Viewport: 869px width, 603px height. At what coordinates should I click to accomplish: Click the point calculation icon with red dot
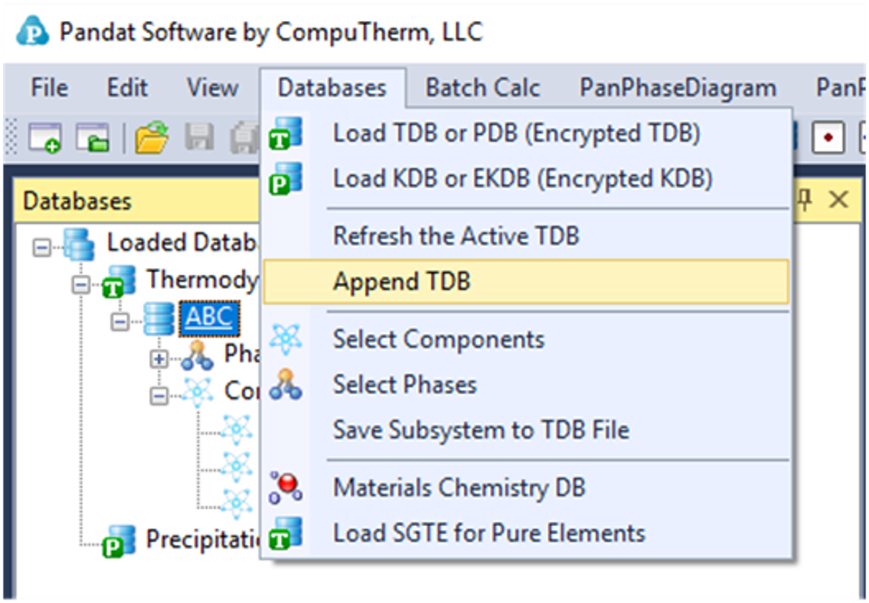828,138
